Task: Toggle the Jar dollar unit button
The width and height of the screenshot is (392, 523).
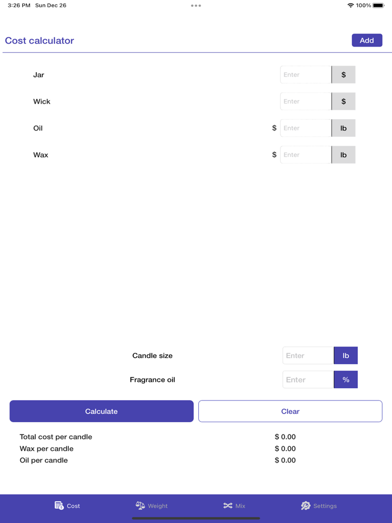Action: pos(343,74)
